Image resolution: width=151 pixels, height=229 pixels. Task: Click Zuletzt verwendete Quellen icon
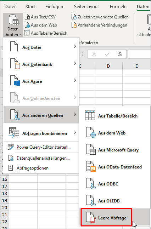click(74, 17)
